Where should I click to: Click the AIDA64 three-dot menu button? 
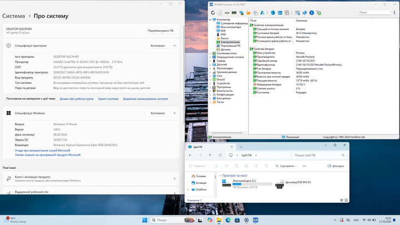tap(394, 12)
